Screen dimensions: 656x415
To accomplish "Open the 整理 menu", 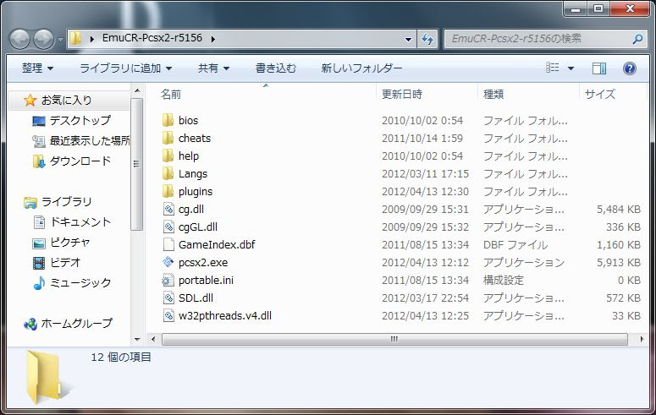I will pos(37,68).
